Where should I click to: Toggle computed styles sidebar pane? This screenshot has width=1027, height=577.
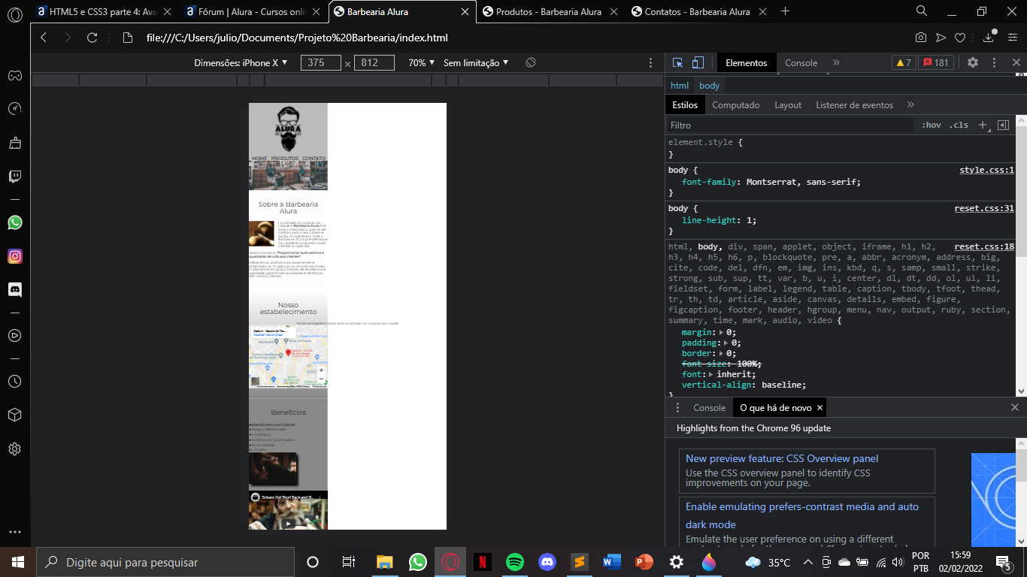point(1003,125)
